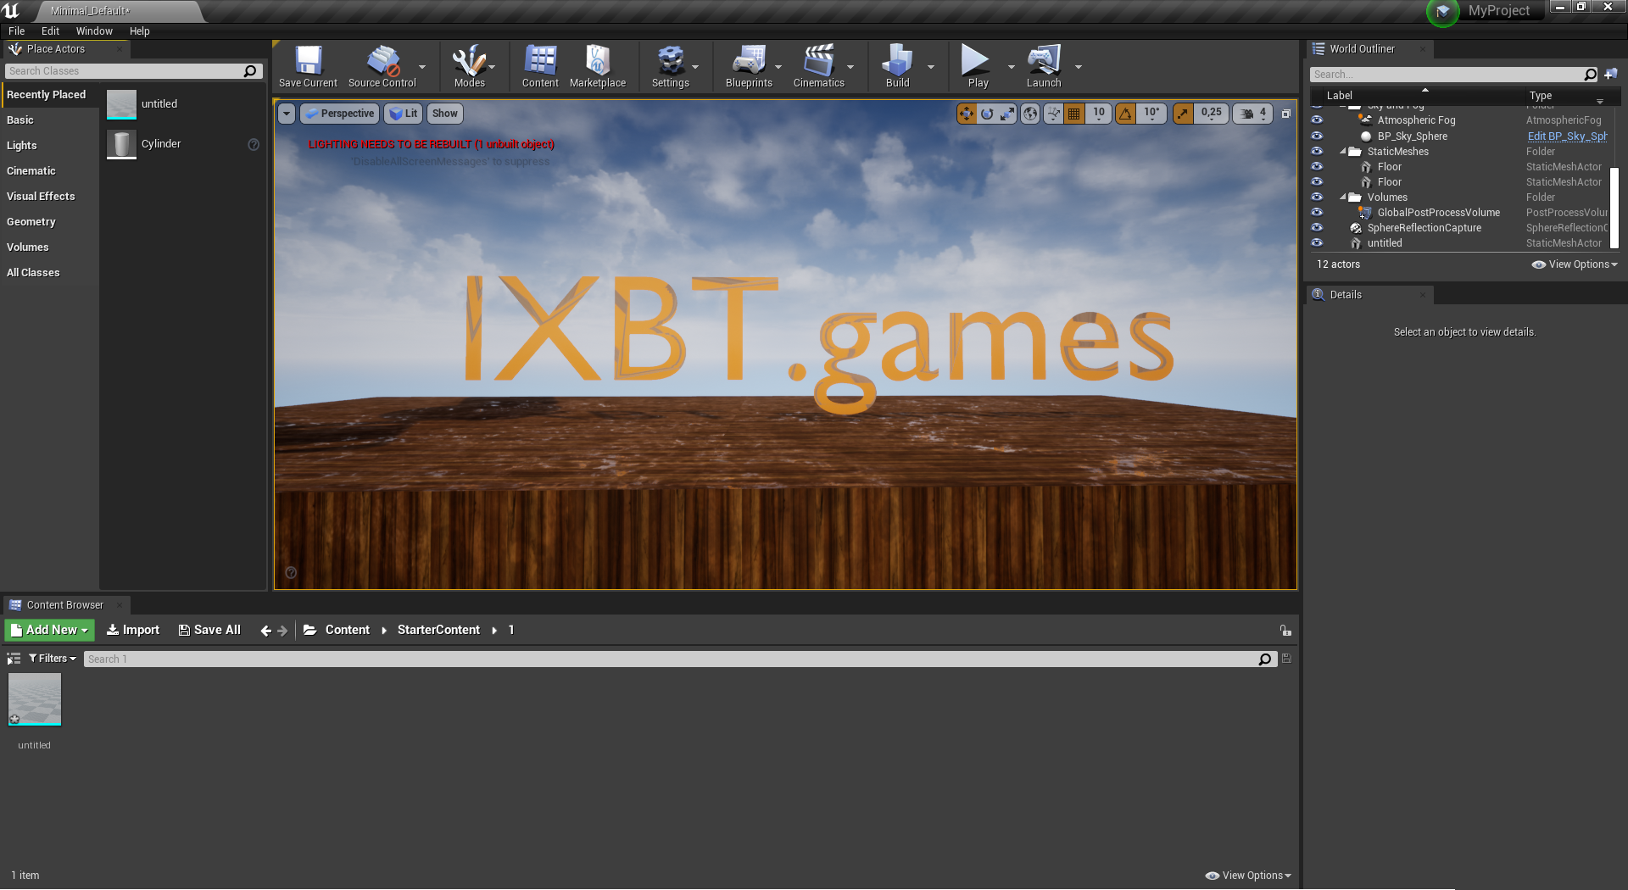Click the Import button
This screenshot has width=1628, height=890.
pos(133,630)
